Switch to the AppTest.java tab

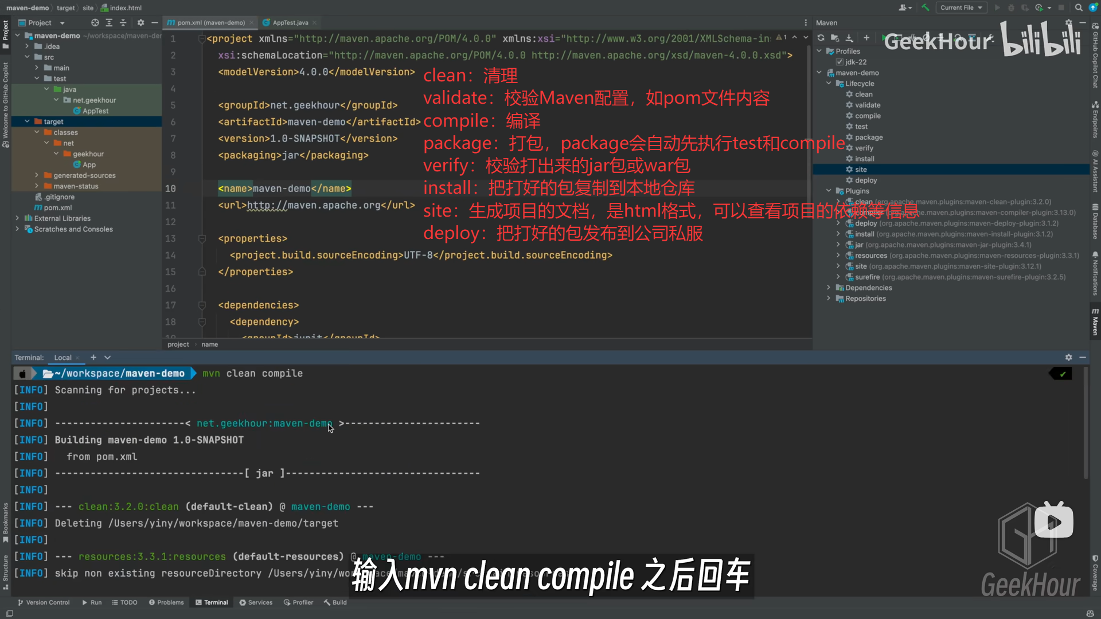pos(288,22)
